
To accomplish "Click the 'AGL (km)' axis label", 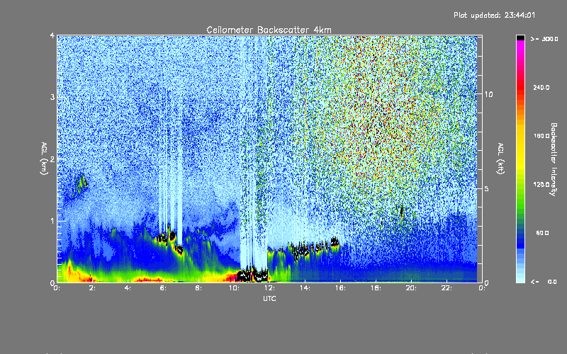I will [x=44, y=159].
